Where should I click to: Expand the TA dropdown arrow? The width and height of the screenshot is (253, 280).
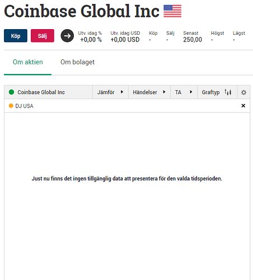coord(191,92)
